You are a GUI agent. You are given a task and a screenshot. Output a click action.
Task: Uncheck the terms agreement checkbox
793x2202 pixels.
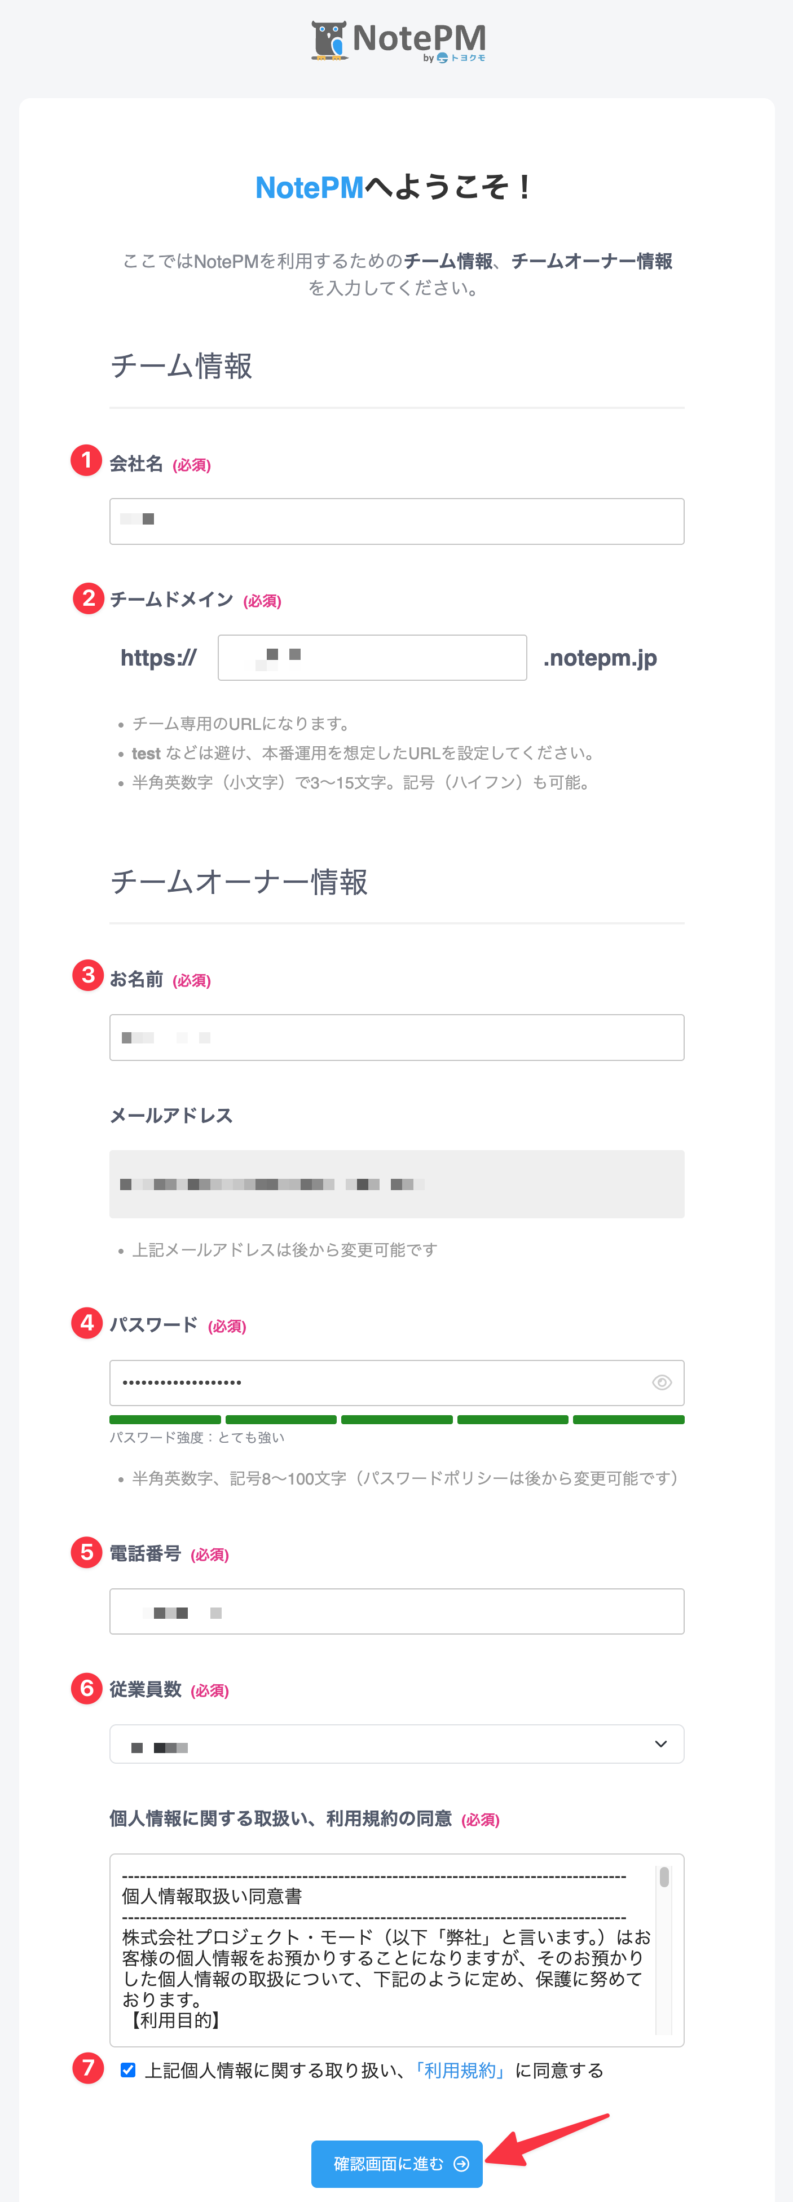pos(128,2069)
